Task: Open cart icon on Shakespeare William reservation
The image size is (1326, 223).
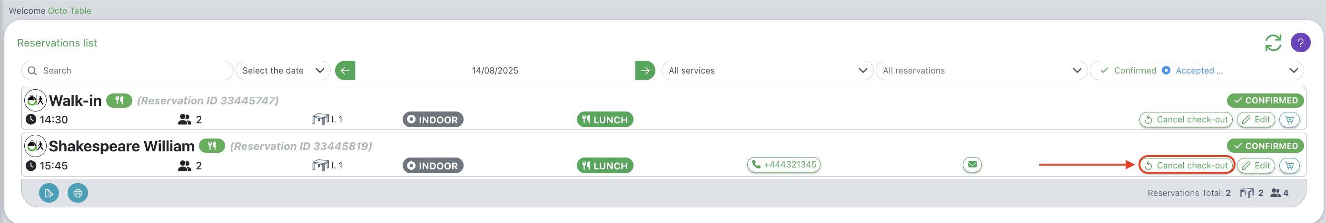Action: pos(1289,166)
